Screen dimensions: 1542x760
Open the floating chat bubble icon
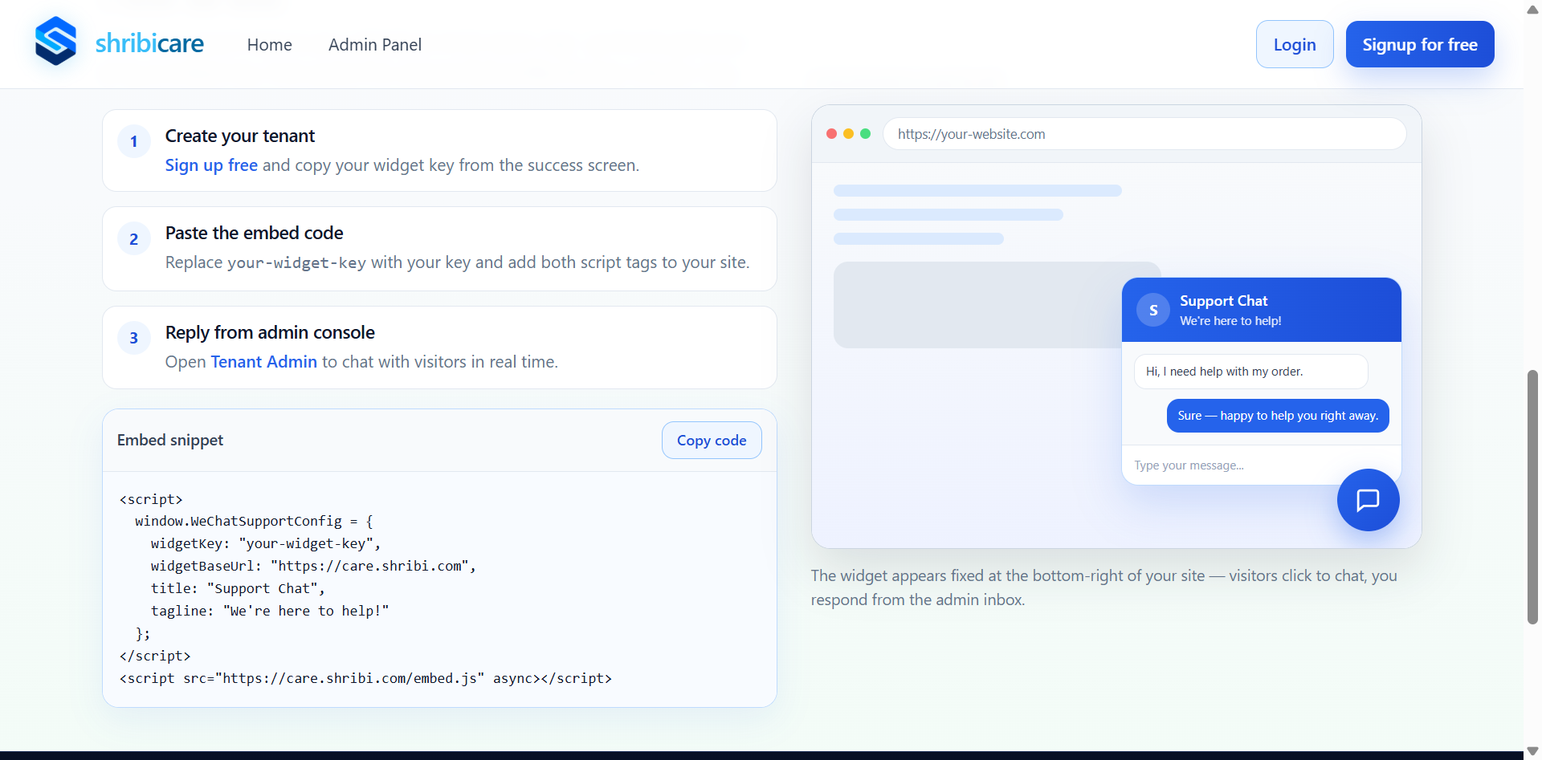(x=1368, y=500)
